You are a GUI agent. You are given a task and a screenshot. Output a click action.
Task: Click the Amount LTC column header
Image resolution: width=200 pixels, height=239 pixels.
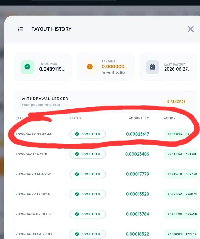(139, 118)
